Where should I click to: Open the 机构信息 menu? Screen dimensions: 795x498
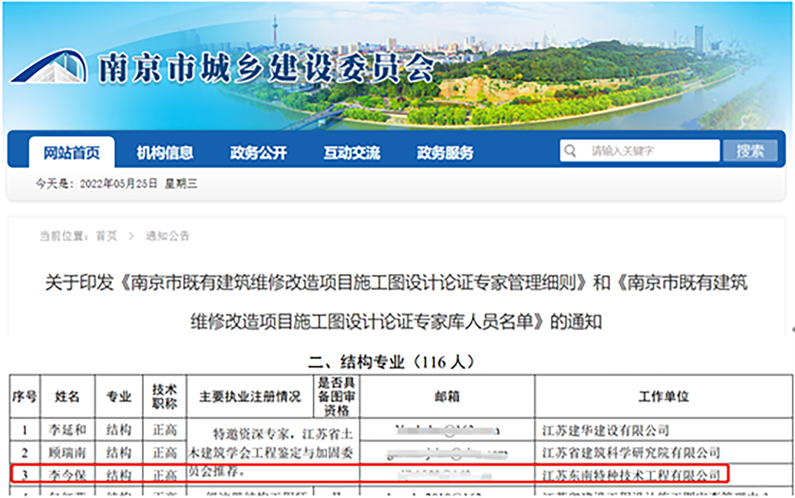tap(165, 153)
